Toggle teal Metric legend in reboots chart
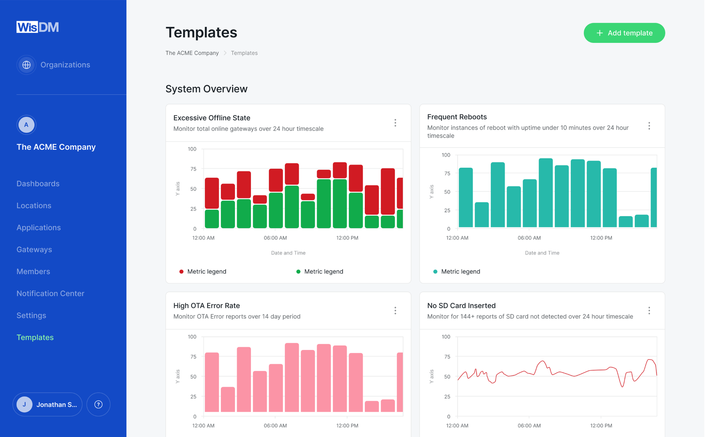The height and width of the screenshot is (437, 705). pos(456,271)
